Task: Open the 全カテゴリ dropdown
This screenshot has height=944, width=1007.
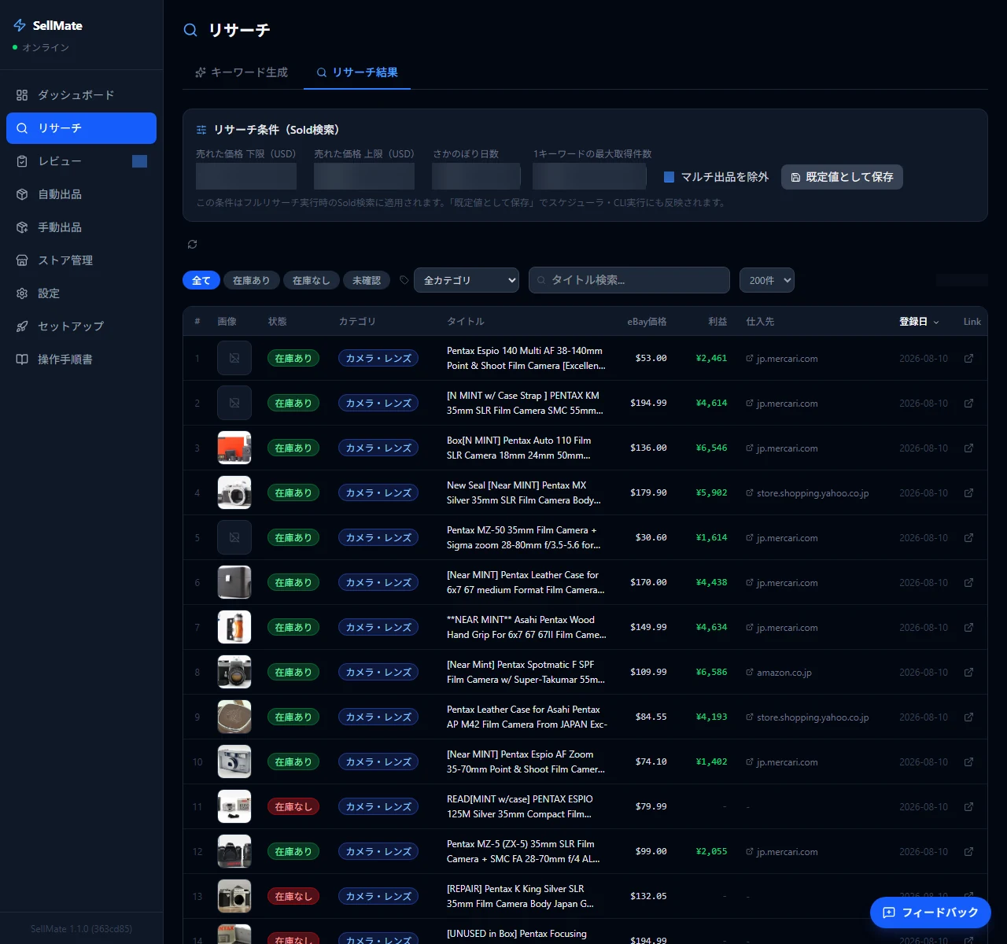Action: tap(467, 280)
